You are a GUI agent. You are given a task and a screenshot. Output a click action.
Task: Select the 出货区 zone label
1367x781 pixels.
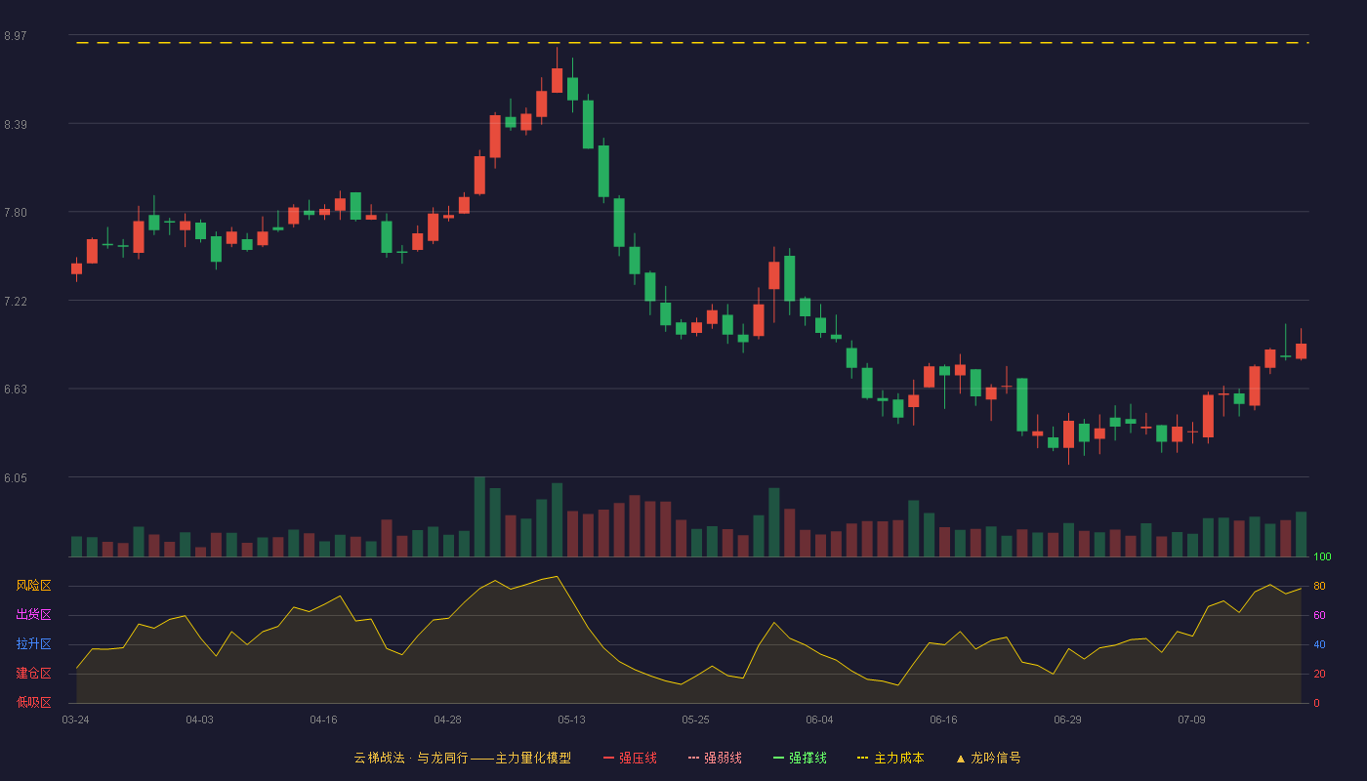[x=34, y=615]
